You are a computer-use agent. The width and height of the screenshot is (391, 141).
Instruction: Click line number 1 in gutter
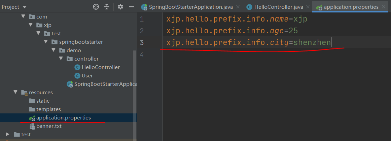pos(142,19)
